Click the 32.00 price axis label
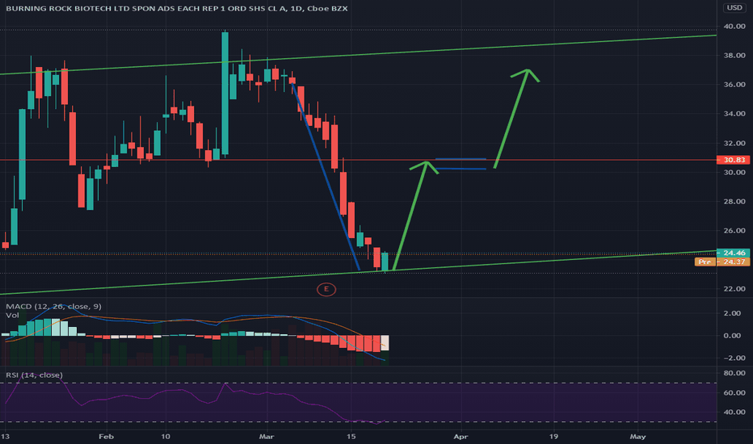The width and height of the screenshot is (753, 444). click(734, 143)
